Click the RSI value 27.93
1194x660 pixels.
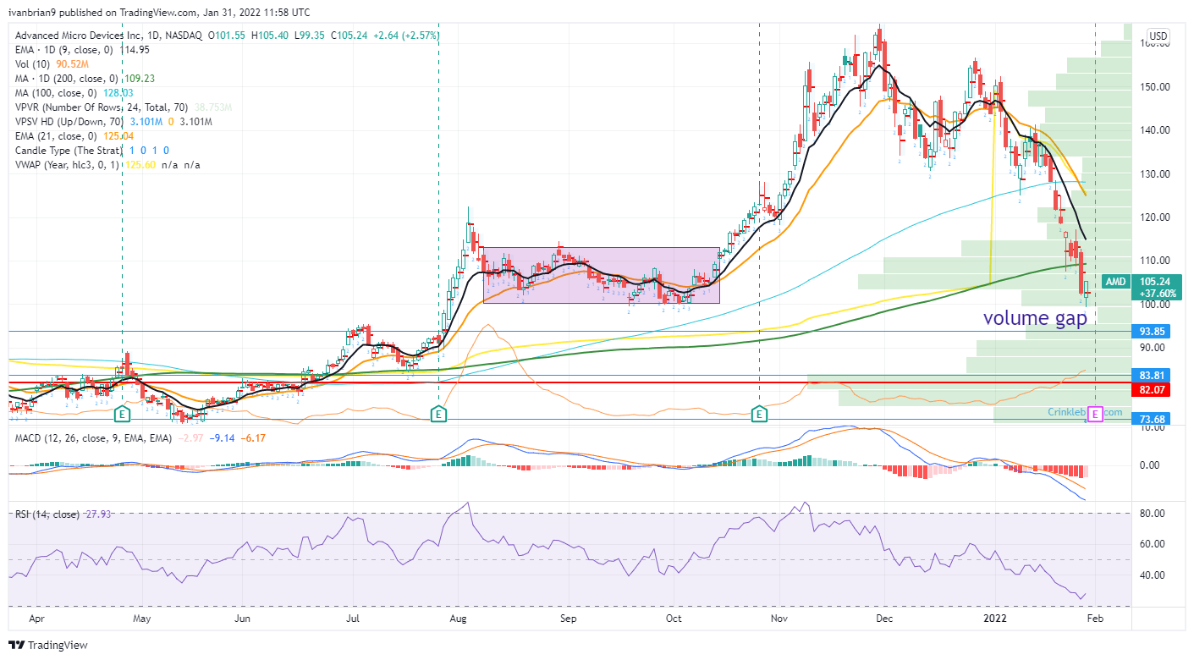tap(98, 514)
